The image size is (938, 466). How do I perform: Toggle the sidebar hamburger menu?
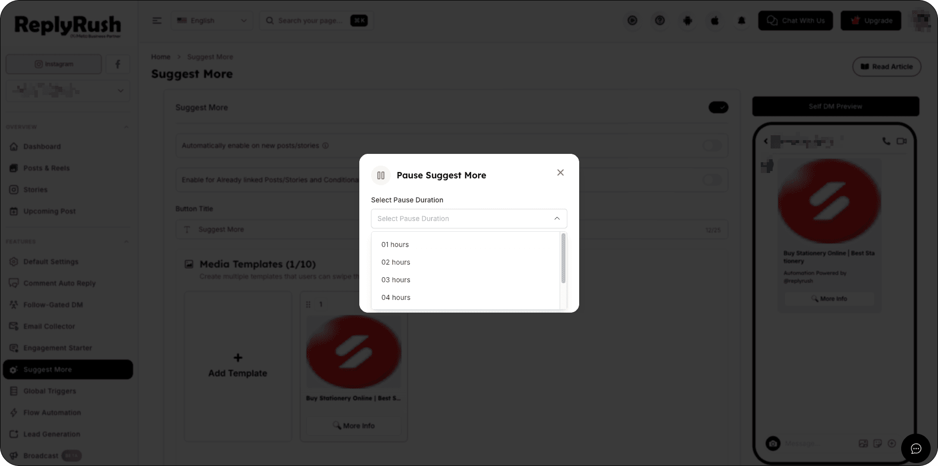tap(157, 21)
